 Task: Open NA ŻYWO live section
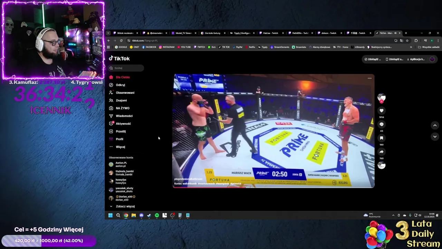(119, 108)
